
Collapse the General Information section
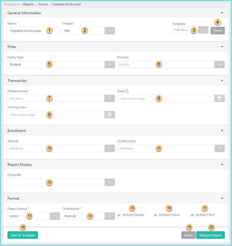coord(222,13)
